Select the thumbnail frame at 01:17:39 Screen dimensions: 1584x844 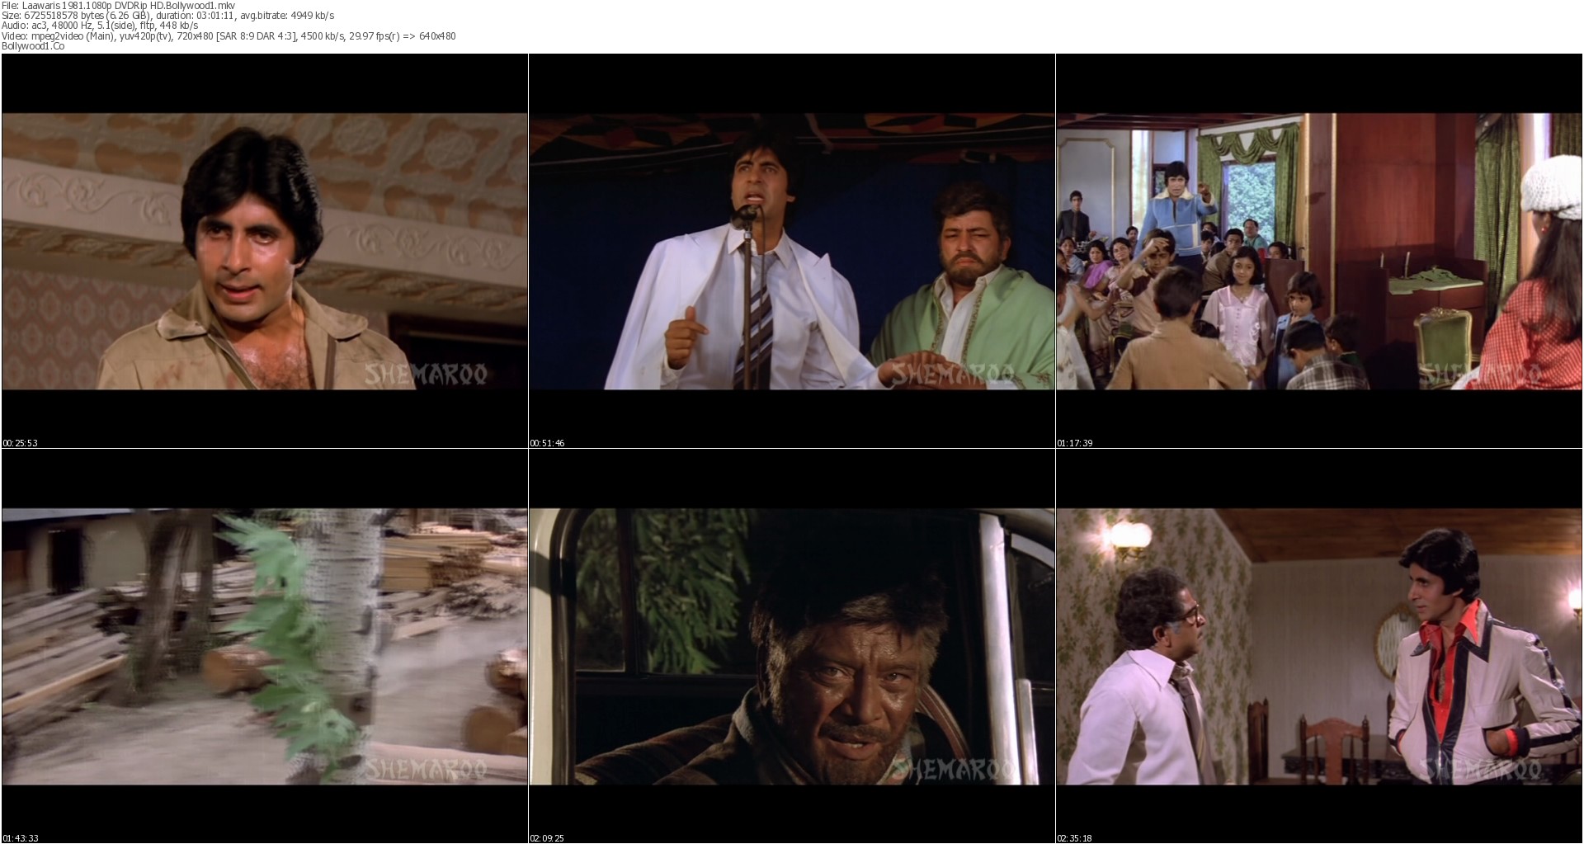[x=1319, y=251]
